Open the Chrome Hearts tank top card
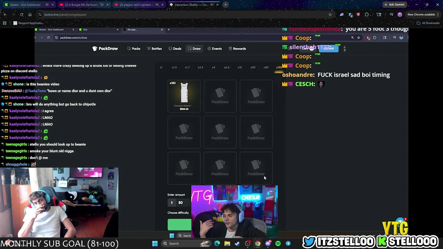The image size is (443, 249). (x=184, y=96)
